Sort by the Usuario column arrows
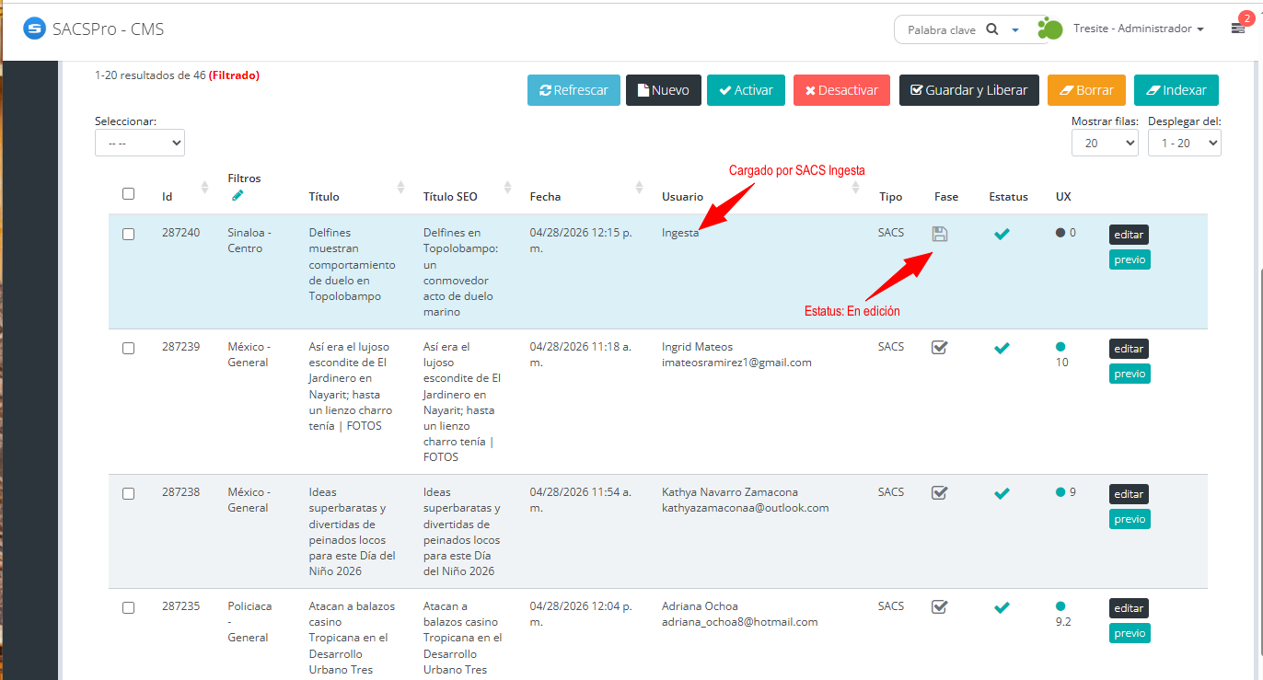This screenshot has width=1263, height=680. [856, 187]
